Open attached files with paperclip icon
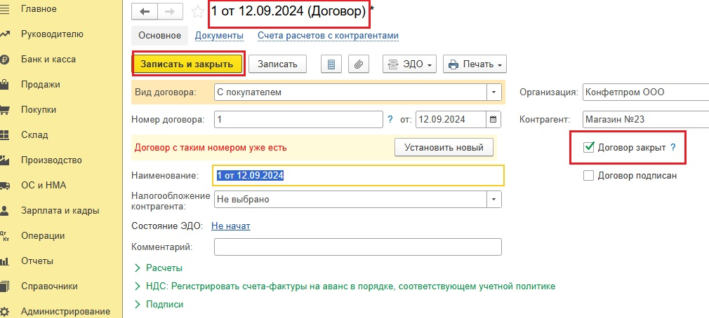 [x=359, y=64]
